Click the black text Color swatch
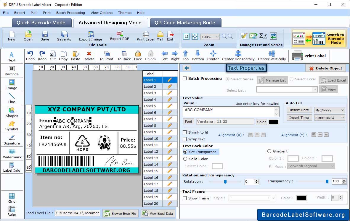The width and height of the screenshot is (350, 221). (273, 122)
